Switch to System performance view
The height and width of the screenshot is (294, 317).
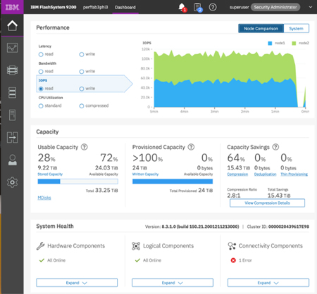(297, 28)
